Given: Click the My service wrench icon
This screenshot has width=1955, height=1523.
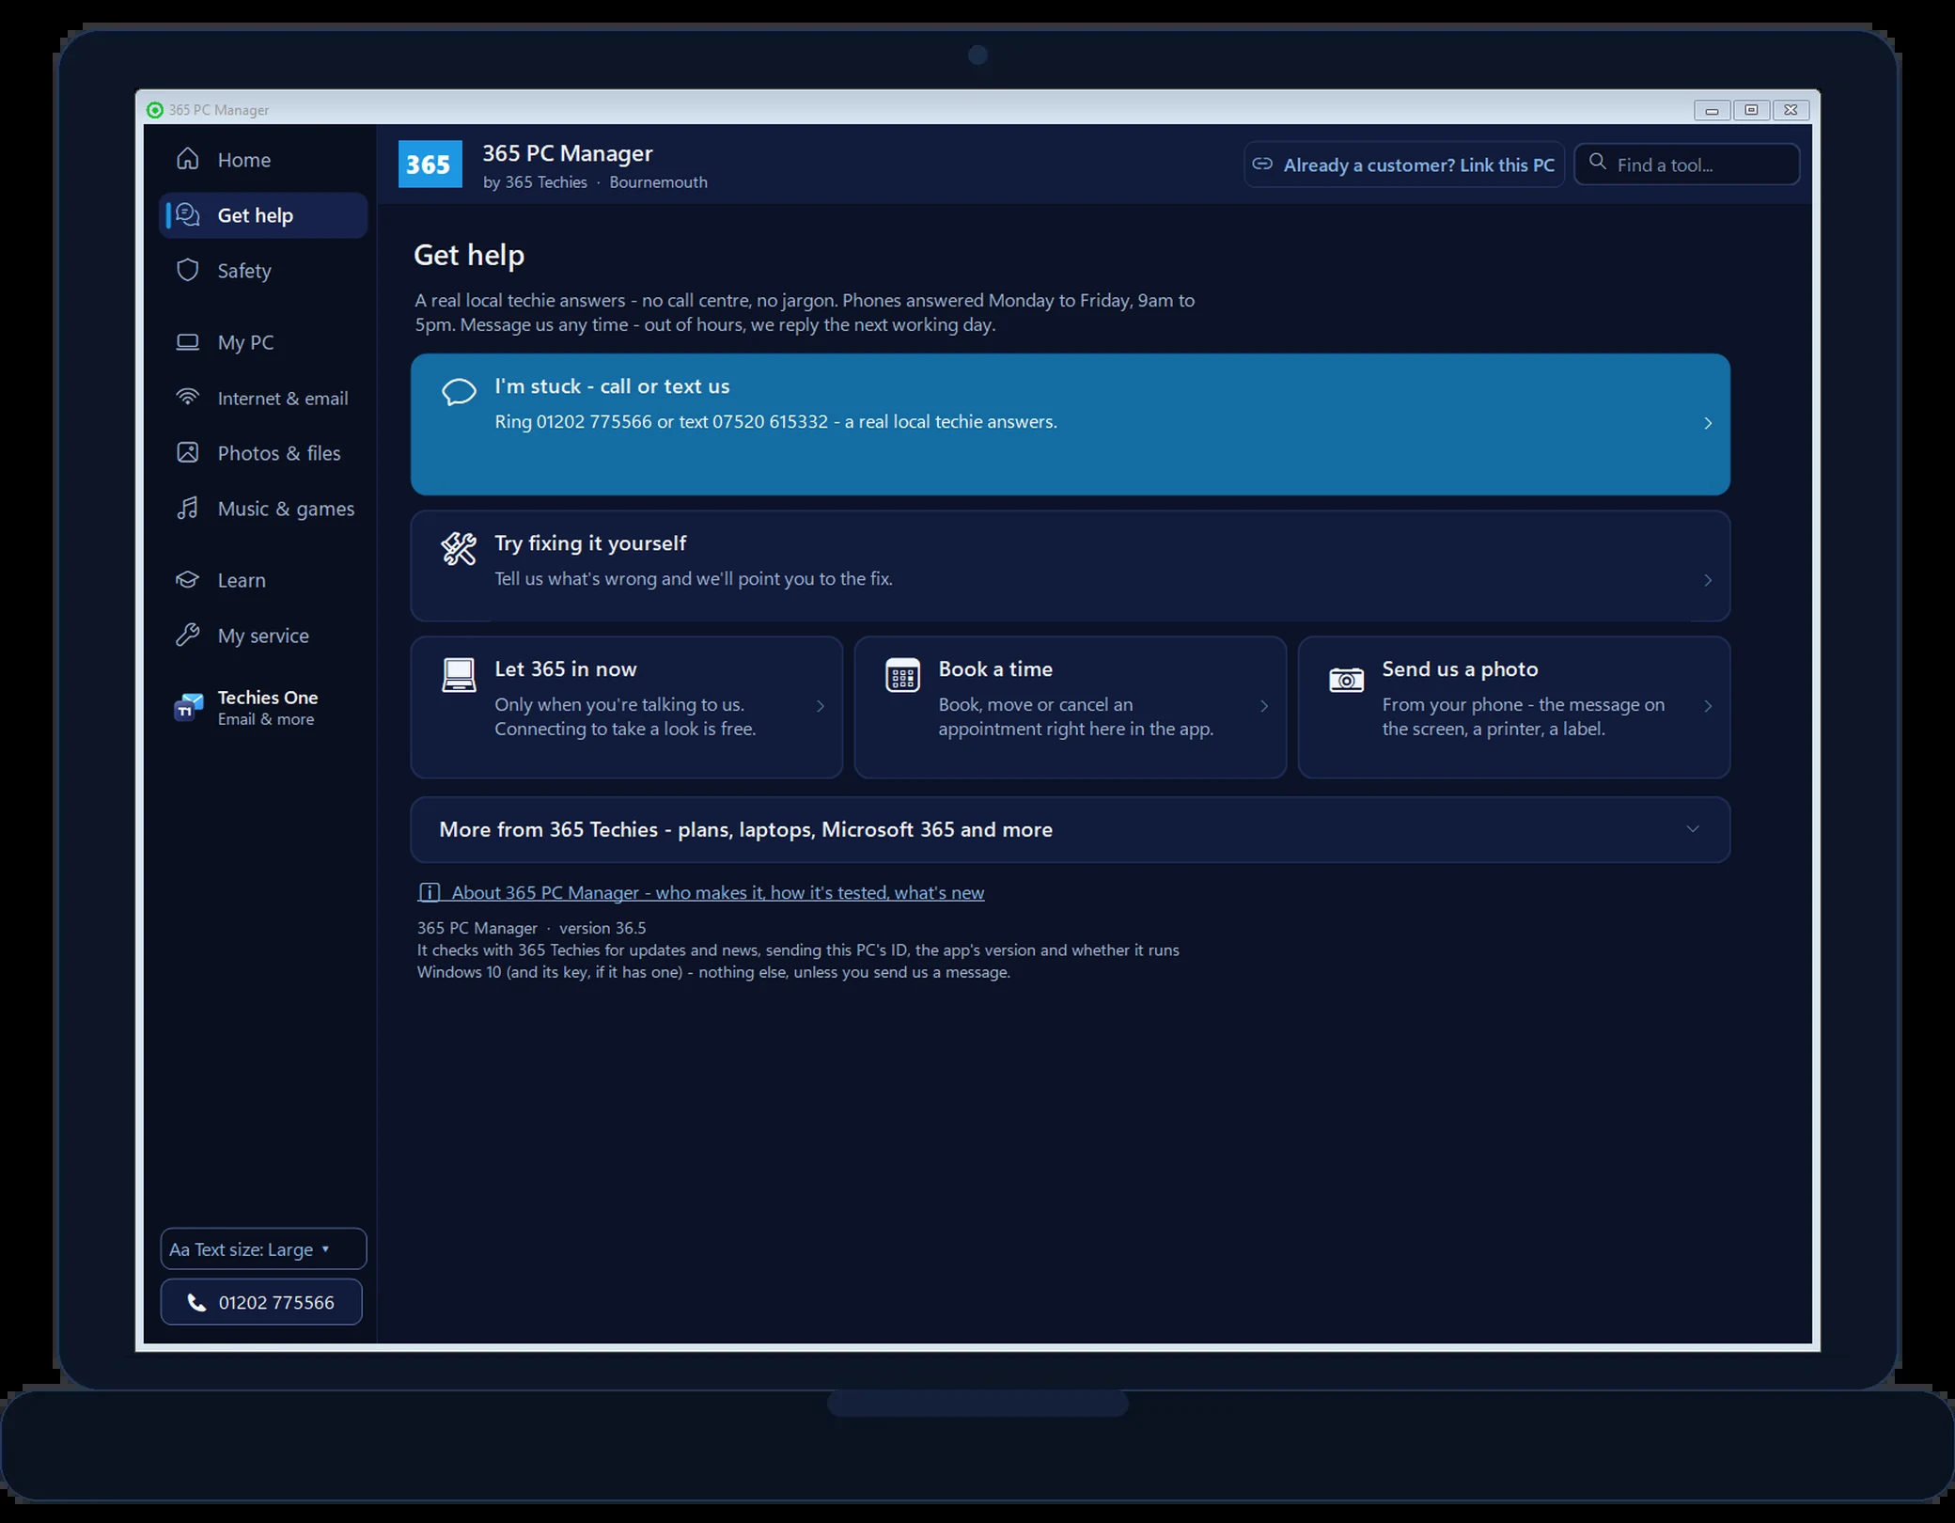Looking at the screenshot, I should [188, 635].
